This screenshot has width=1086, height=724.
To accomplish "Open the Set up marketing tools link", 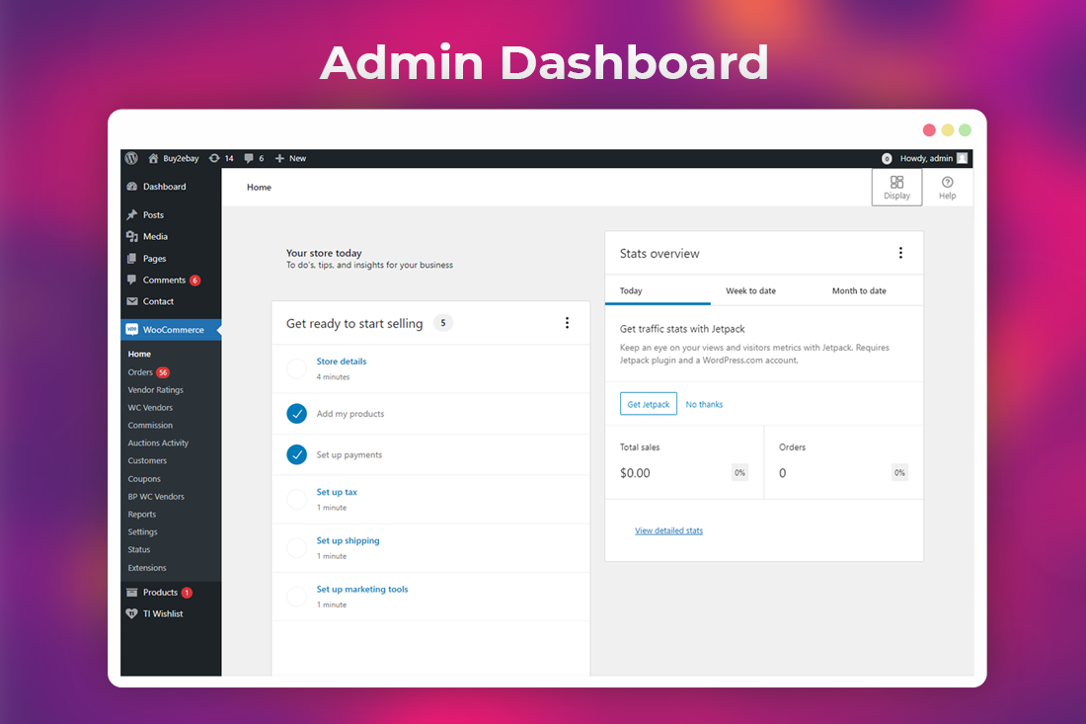I will coord(362,589).
